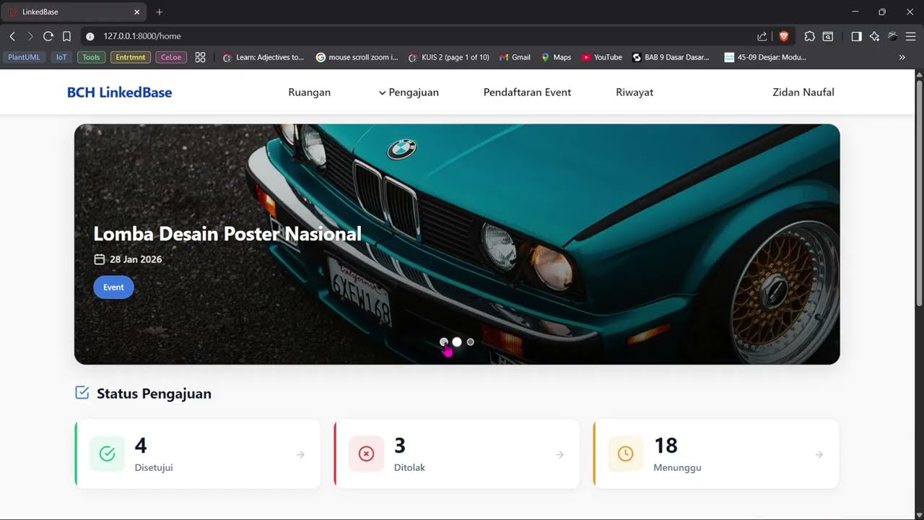The image size is (924, 520).
Task: Click the calendar icon next to 28 Jan 2026
Action: click(x=100, y=259)
